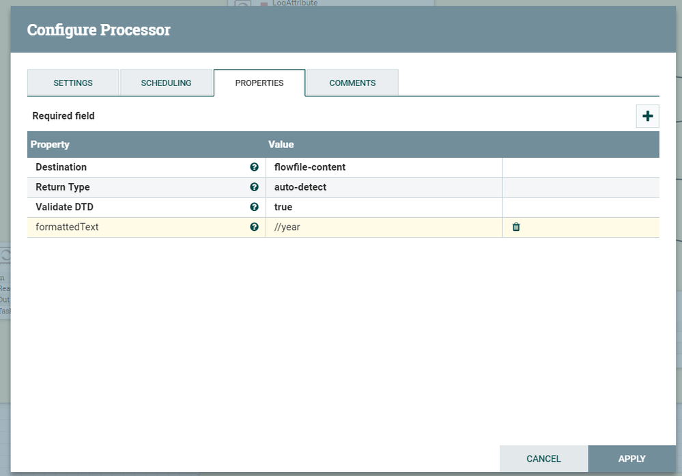This screenshot has height=476, width=682.
Task: Select the Return Type property name
Action: point(63,187)
